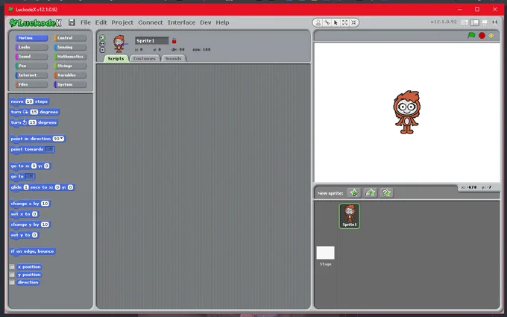Select the grow sprite tool
This screenshot has width=507, height=317.
344,22
